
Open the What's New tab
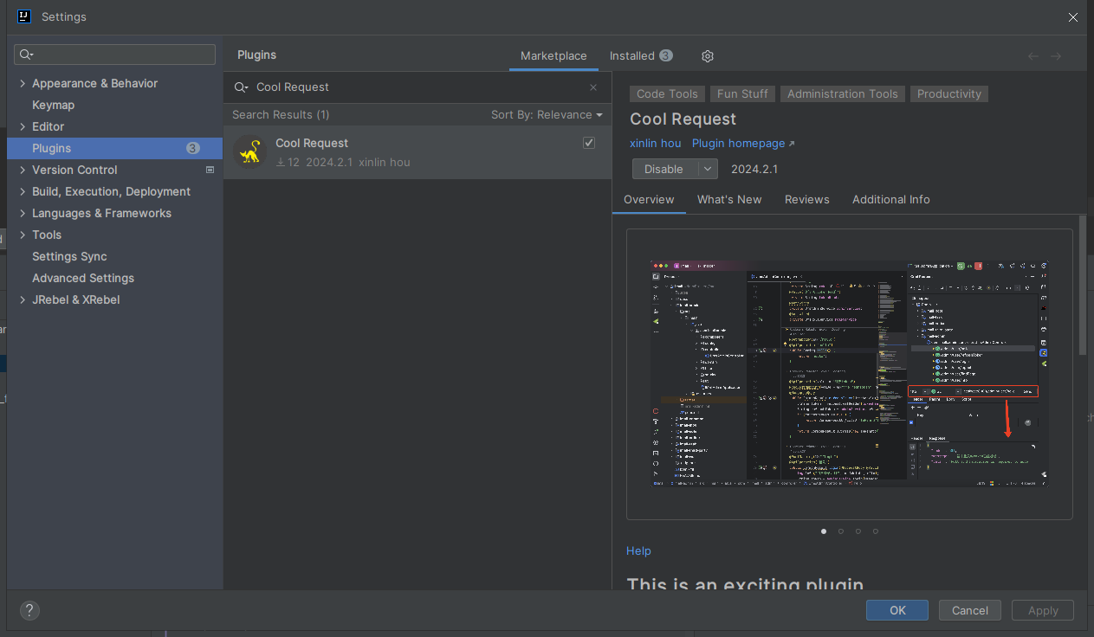729,199
